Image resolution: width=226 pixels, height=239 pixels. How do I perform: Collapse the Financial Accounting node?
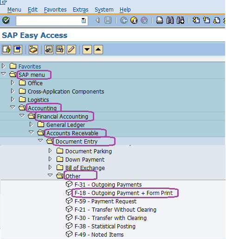pyautogui.click(x=22, y=115)
